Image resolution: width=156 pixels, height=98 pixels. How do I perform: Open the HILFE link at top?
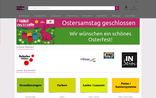pos(137,2)
